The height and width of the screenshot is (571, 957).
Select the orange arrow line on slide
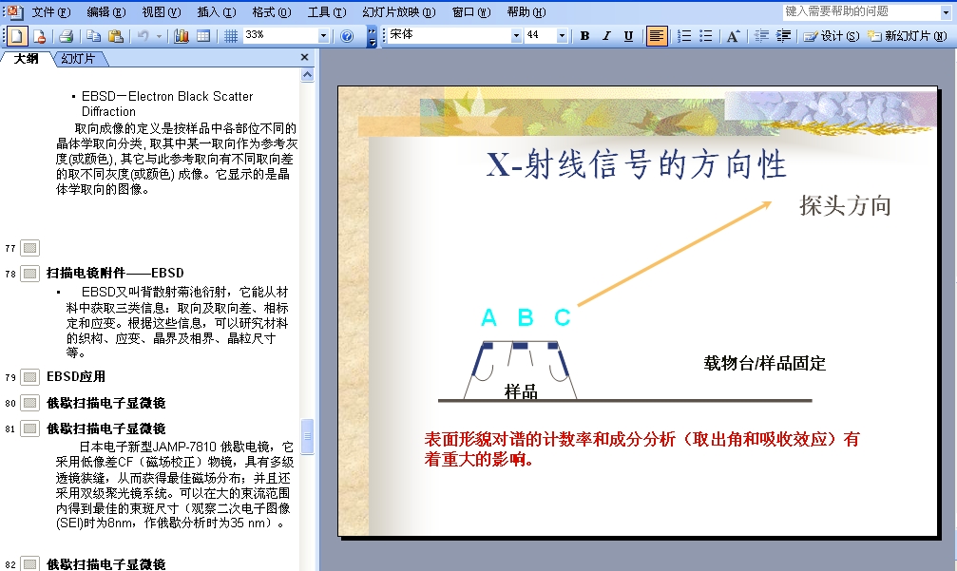(675, 253)
